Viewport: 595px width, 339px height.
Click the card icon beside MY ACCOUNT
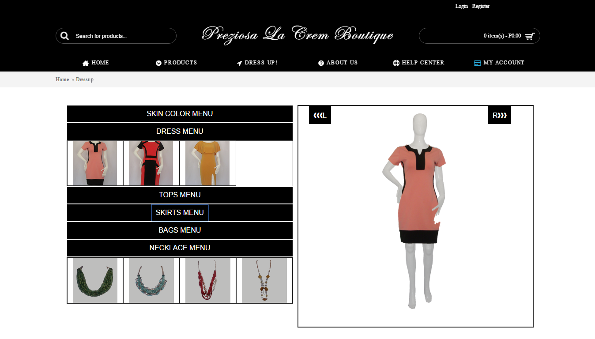click(x=477, y=63)
